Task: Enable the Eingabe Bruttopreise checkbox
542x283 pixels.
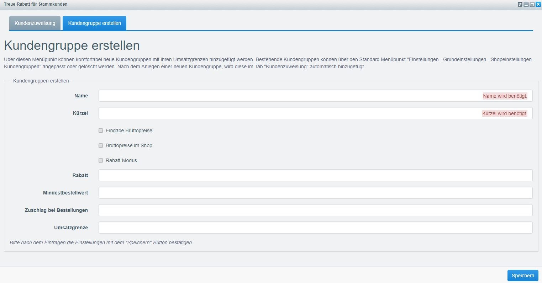Action: pyautogui.click(x=101, y=130)
